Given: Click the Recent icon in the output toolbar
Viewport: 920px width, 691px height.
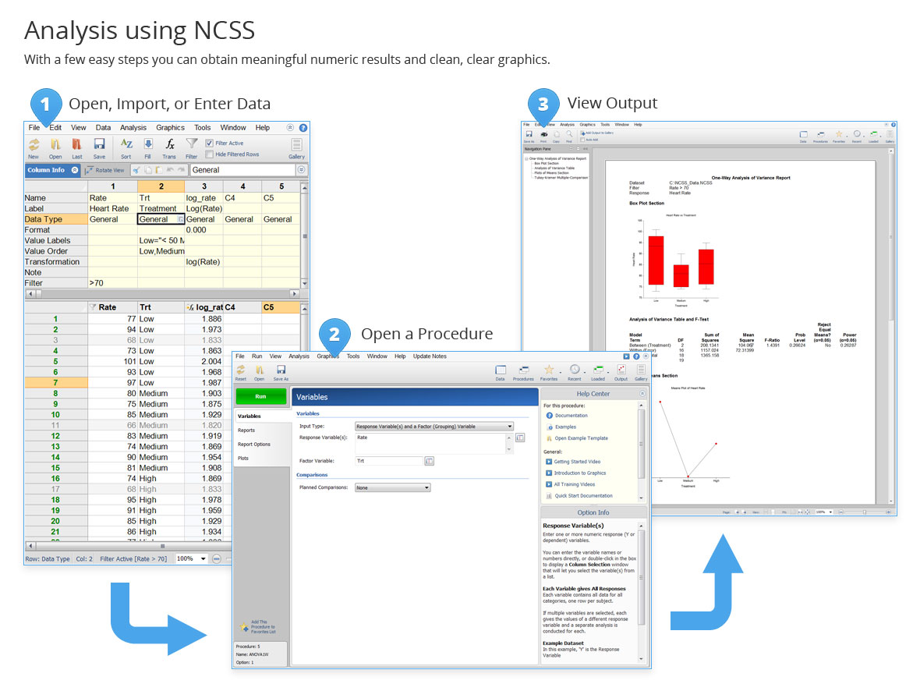Looking at the screenshot, I should 857,133.
